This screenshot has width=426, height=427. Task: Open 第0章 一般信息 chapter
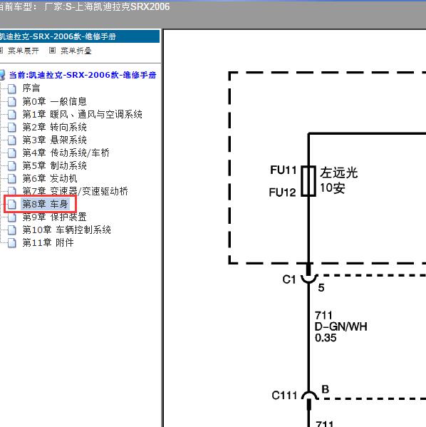[54, 101]
